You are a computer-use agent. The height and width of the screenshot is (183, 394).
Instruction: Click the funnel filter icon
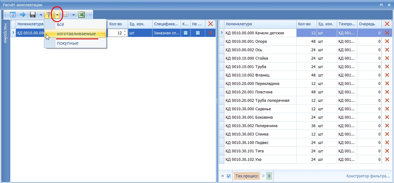[48, 15]
